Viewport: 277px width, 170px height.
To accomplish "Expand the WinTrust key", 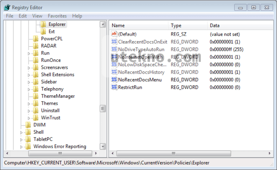I will pos(29,118).
